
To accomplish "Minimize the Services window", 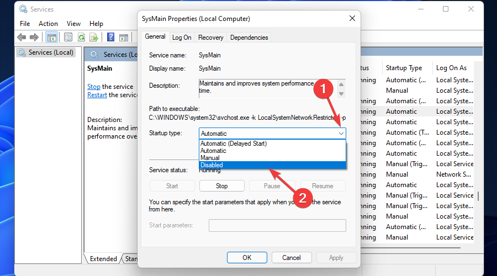I will tap(421, 9).
